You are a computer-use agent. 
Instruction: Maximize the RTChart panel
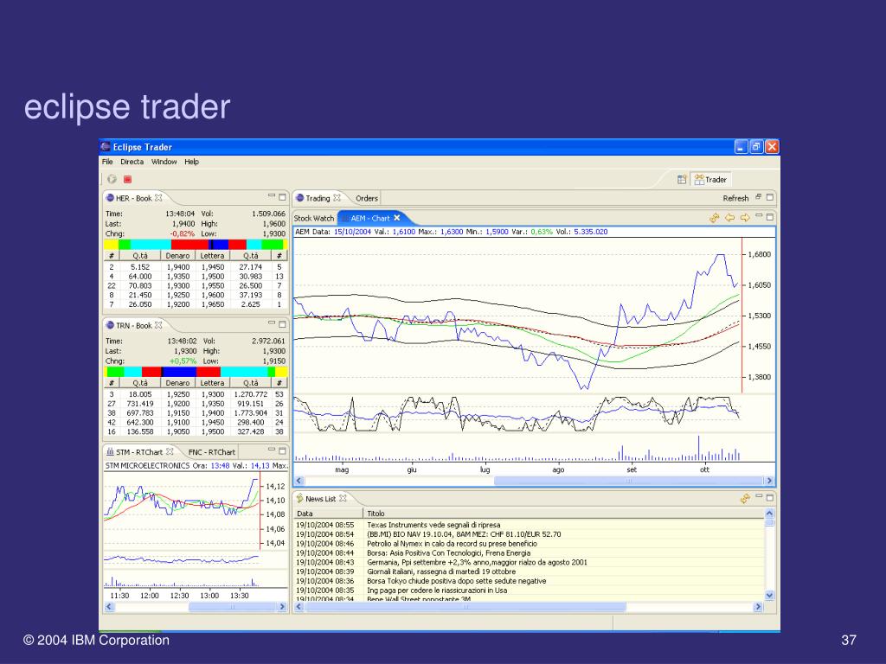[283, 450]
